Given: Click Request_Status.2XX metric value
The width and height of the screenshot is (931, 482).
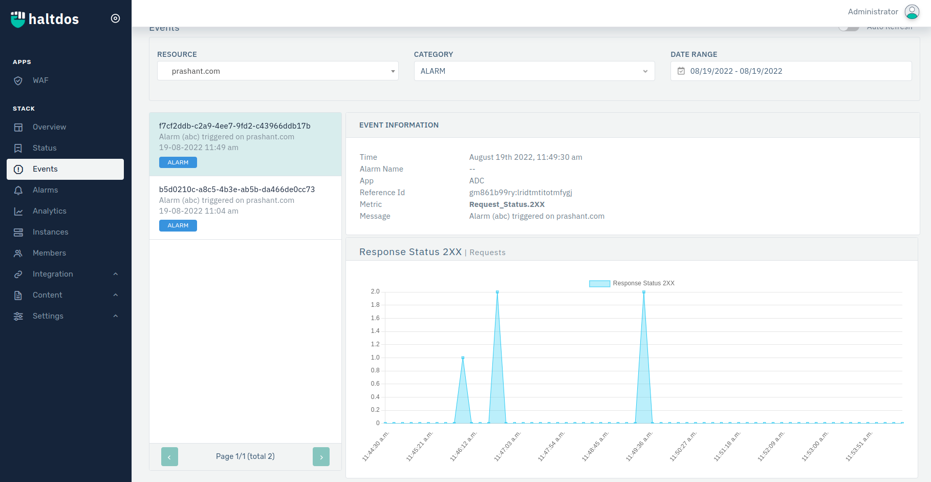Looking at the screenshot, I should pos(507,204).
